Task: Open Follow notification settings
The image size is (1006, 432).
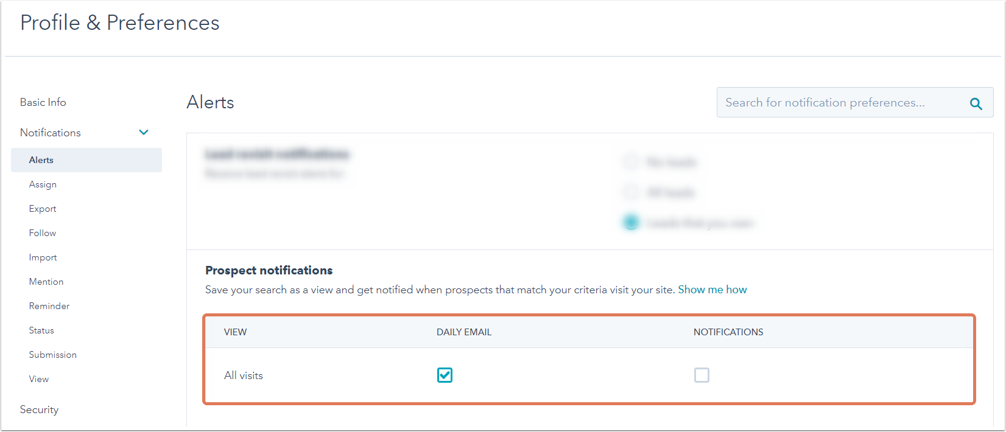Action: click(x=43, y=233)
